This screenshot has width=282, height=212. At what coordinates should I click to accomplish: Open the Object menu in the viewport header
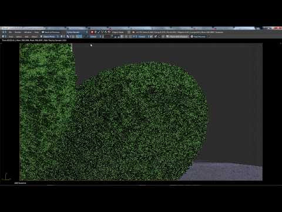(x=34, y=37)
